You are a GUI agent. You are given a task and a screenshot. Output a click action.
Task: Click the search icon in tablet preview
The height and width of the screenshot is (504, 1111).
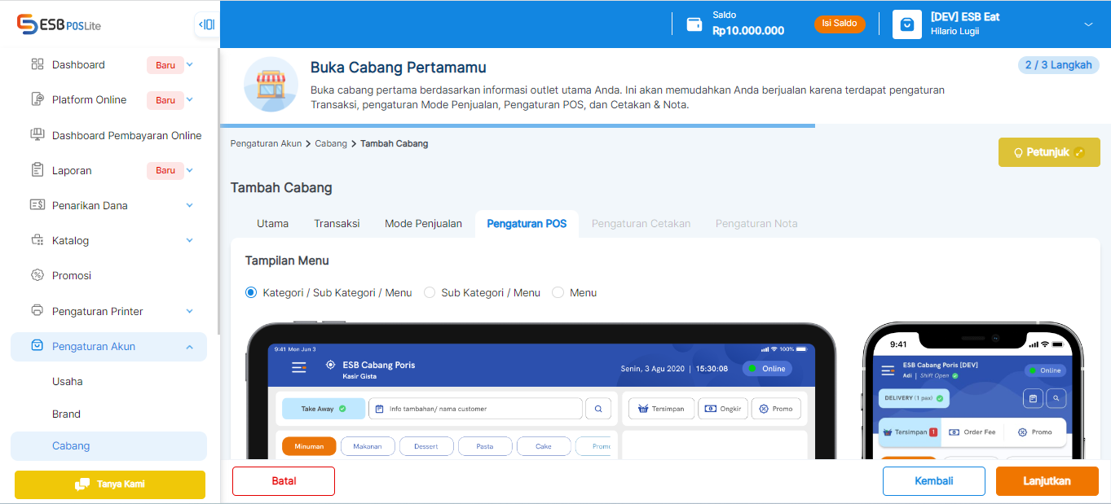598,409
